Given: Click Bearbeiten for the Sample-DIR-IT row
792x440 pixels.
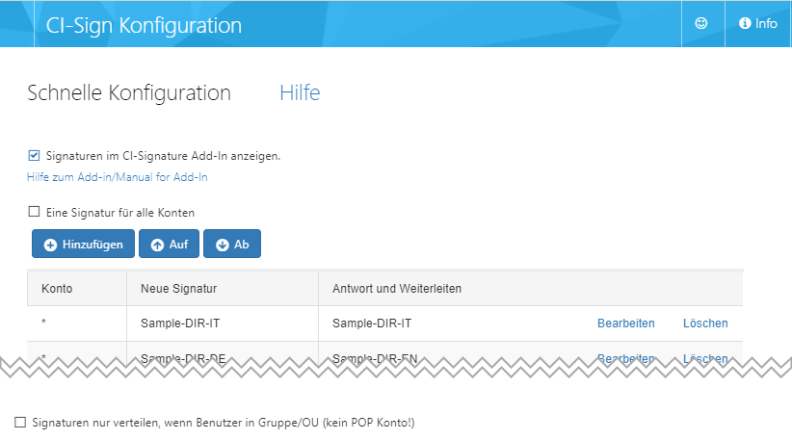Looking at the screenshot, I should (x=625, y=324).
